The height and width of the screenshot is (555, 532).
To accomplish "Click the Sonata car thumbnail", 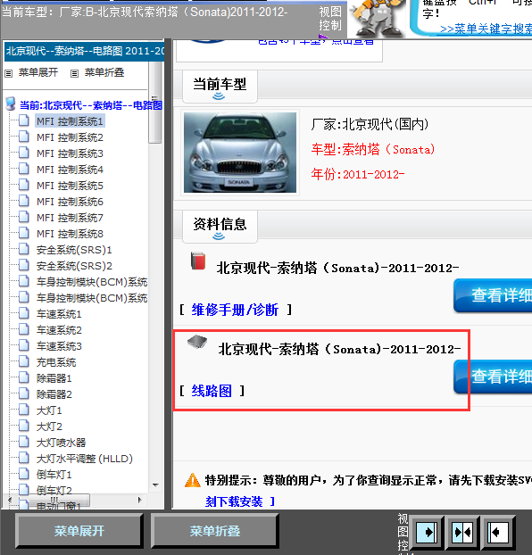I will [x=240, y=153].
